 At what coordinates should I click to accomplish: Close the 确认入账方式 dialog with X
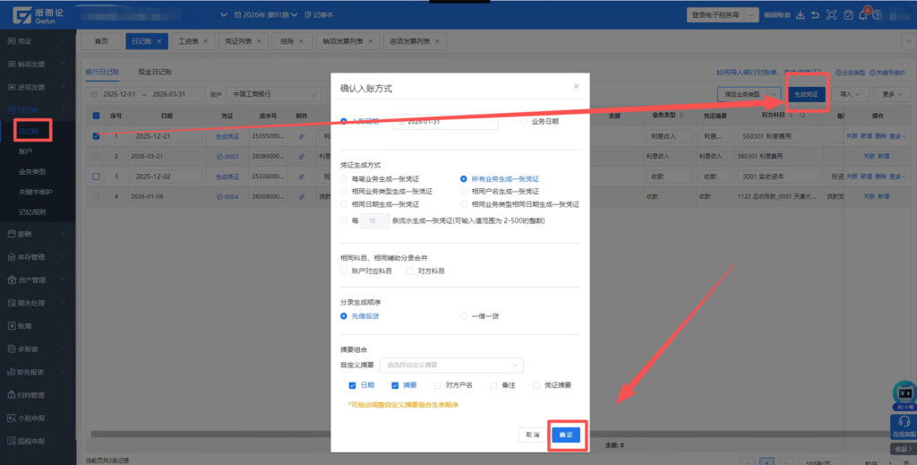coord(576,87)
